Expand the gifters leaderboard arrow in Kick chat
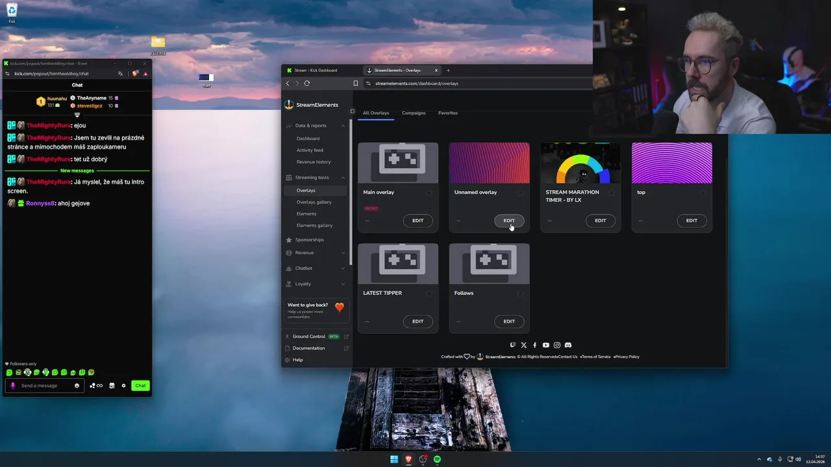The image size is (831, 467). click(x=77, y=115)
